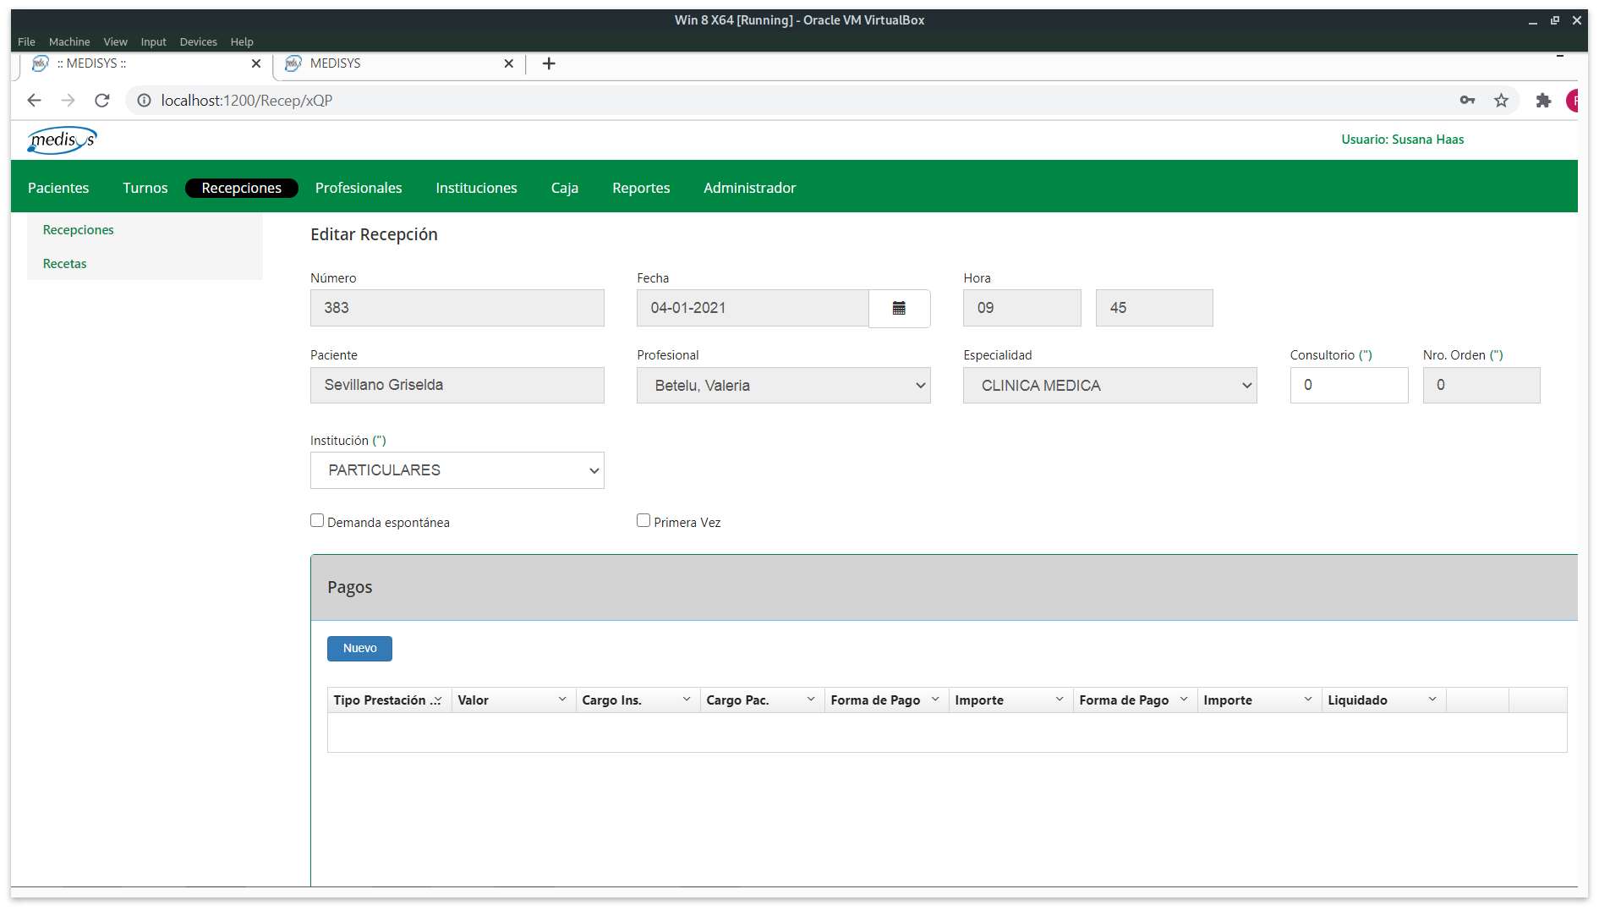Bookmark this page with star icon

click(x=1501, y=101)
